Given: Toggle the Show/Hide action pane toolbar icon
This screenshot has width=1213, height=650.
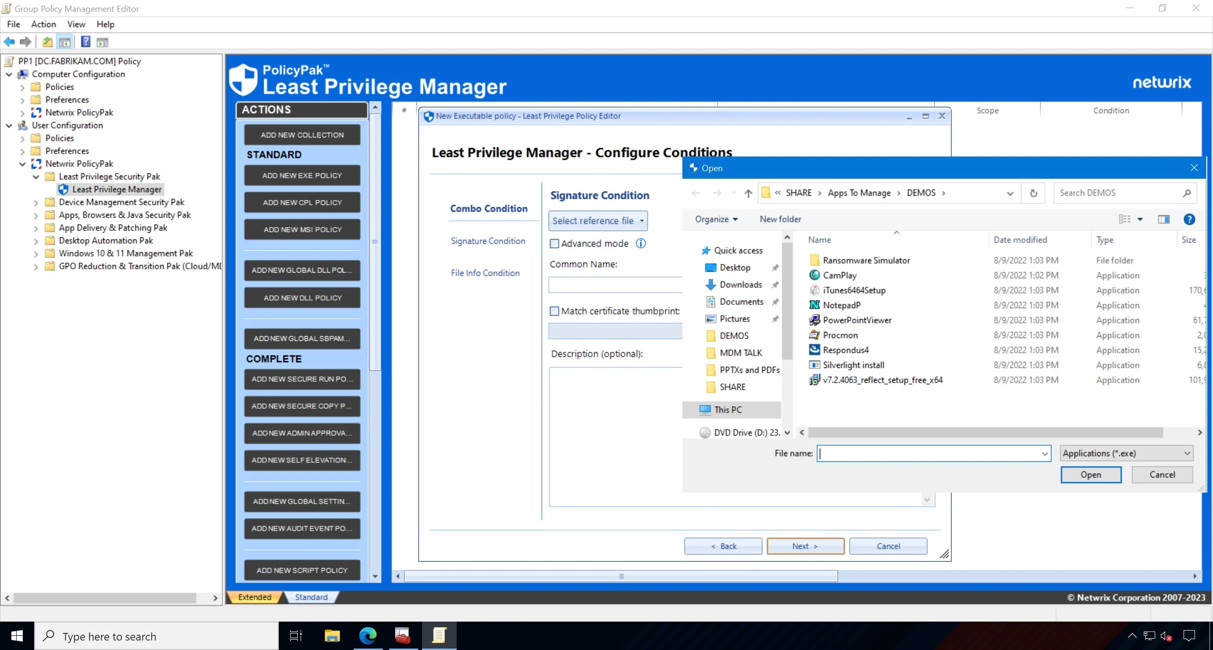Looking at the screenshot, I should click(102, 42).
